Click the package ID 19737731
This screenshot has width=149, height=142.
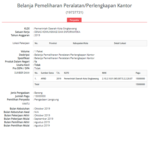point(74,12)
